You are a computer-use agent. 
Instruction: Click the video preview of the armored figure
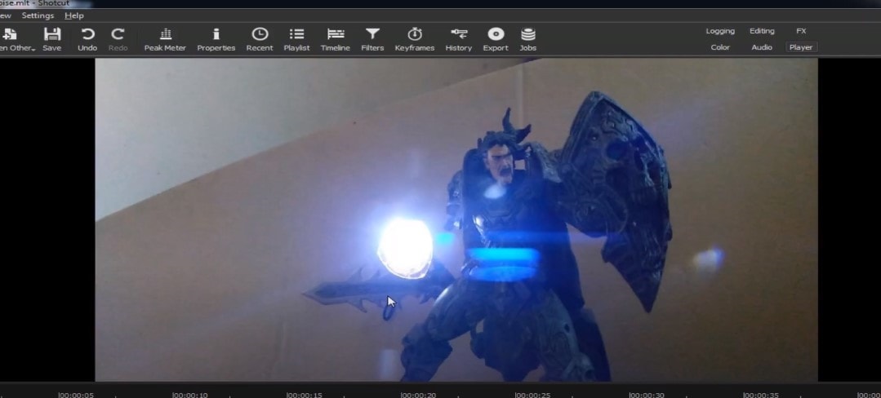point(456,219)
